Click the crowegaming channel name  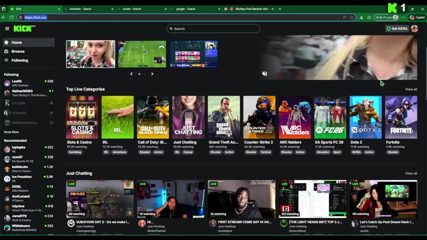tap(86, 231)
